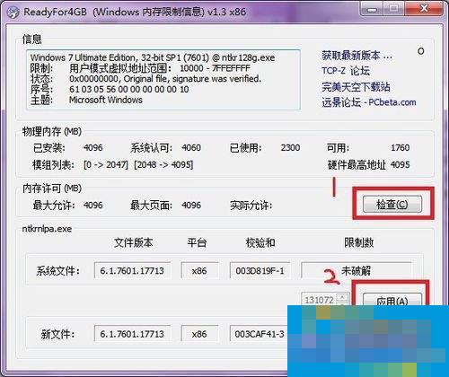449x377 pixels.
Task: Open the 完美天空下载站 link
Action: tap(356, 87)
